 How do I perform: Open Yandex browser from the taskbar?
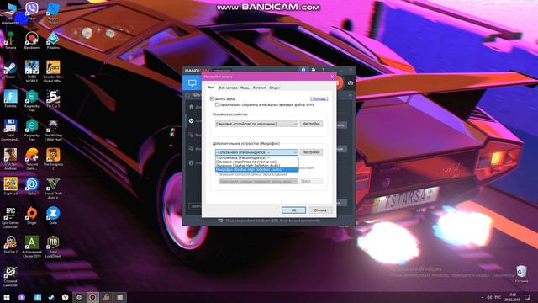(66, 297)
